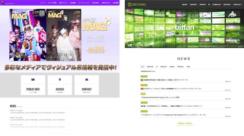Viewport: 244px width, 136px height.
Task: Open the SUPERNOVA news item
Action: [x=171, y=106]
